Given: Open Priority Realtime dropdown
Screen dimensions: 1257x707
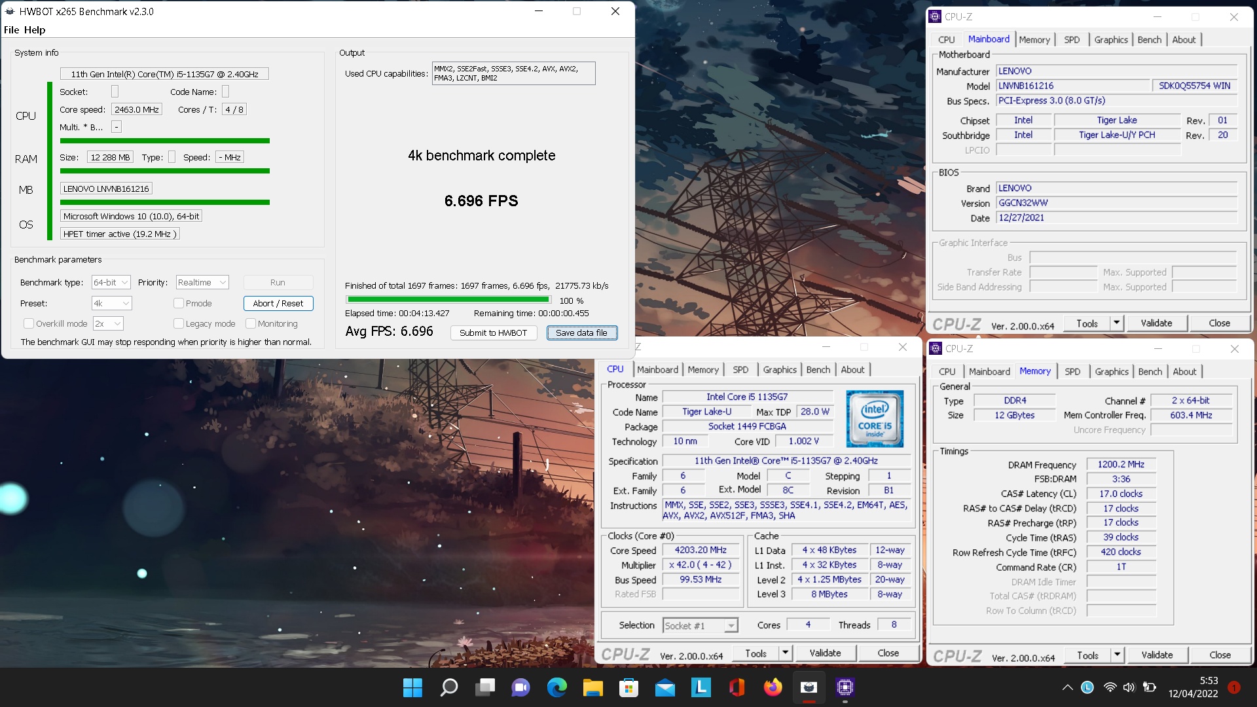Looking at the screenshot, I should [x=202, y=282].
